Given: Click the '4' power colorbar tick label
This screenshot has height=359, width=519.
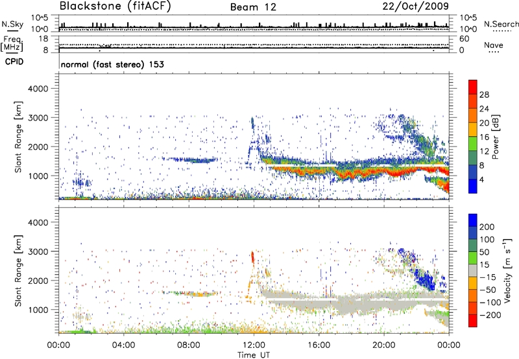Looking at the screenshot, I should [x=481, y=180].
